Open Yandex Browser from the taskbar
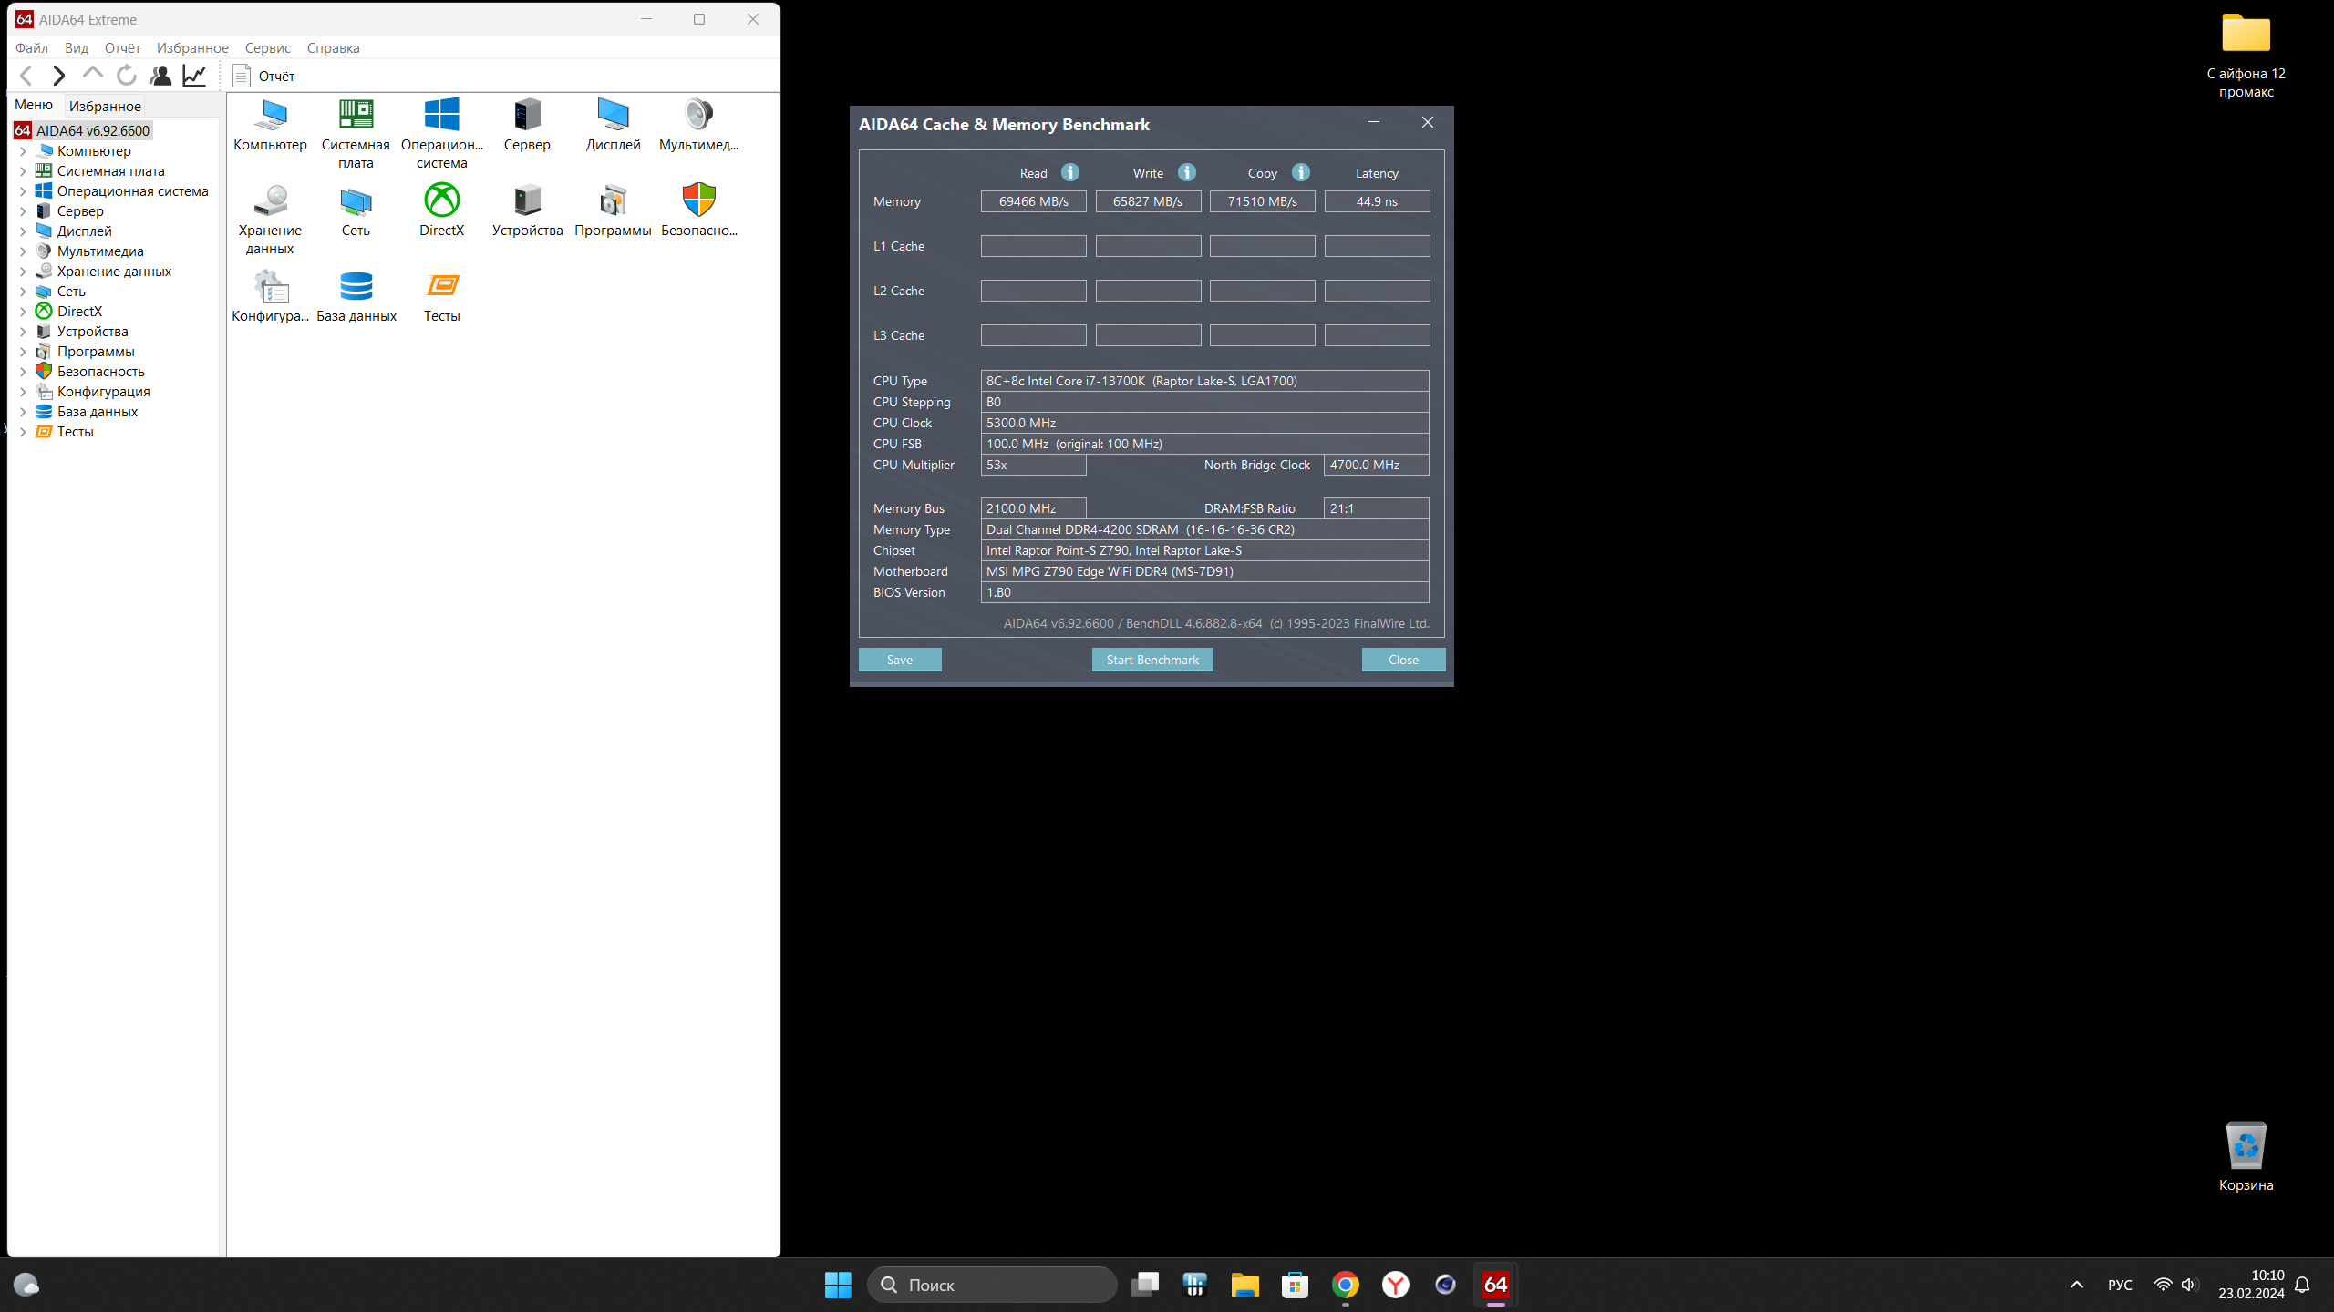The width and height of the screenshot is (2334, 1312). [1395, 1285]
